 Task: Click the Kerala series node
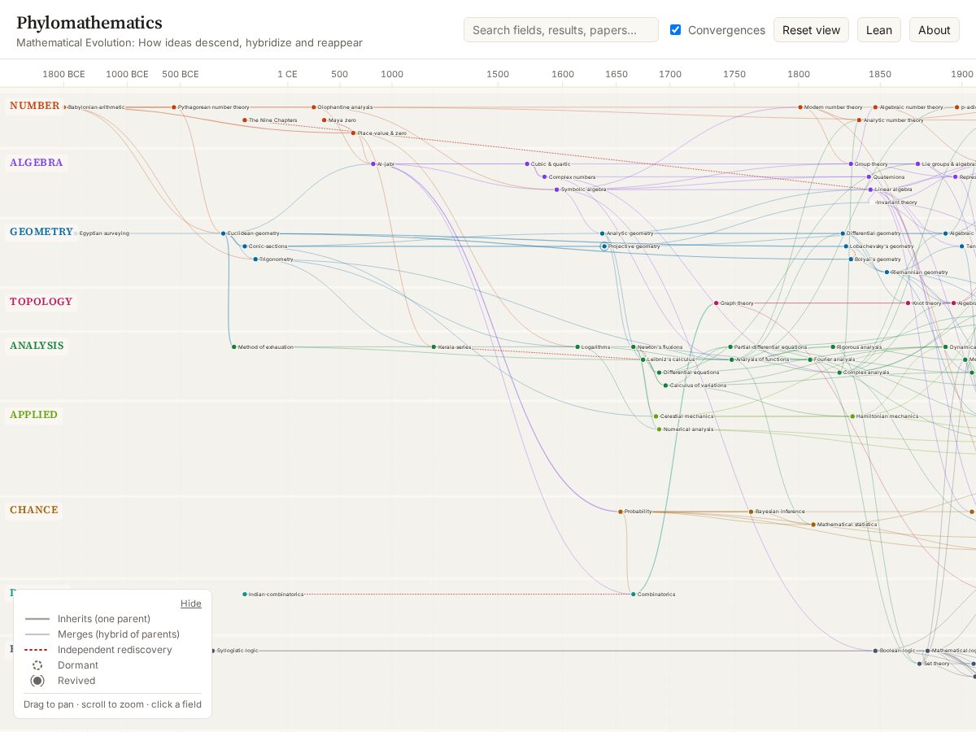coord(434,347)
